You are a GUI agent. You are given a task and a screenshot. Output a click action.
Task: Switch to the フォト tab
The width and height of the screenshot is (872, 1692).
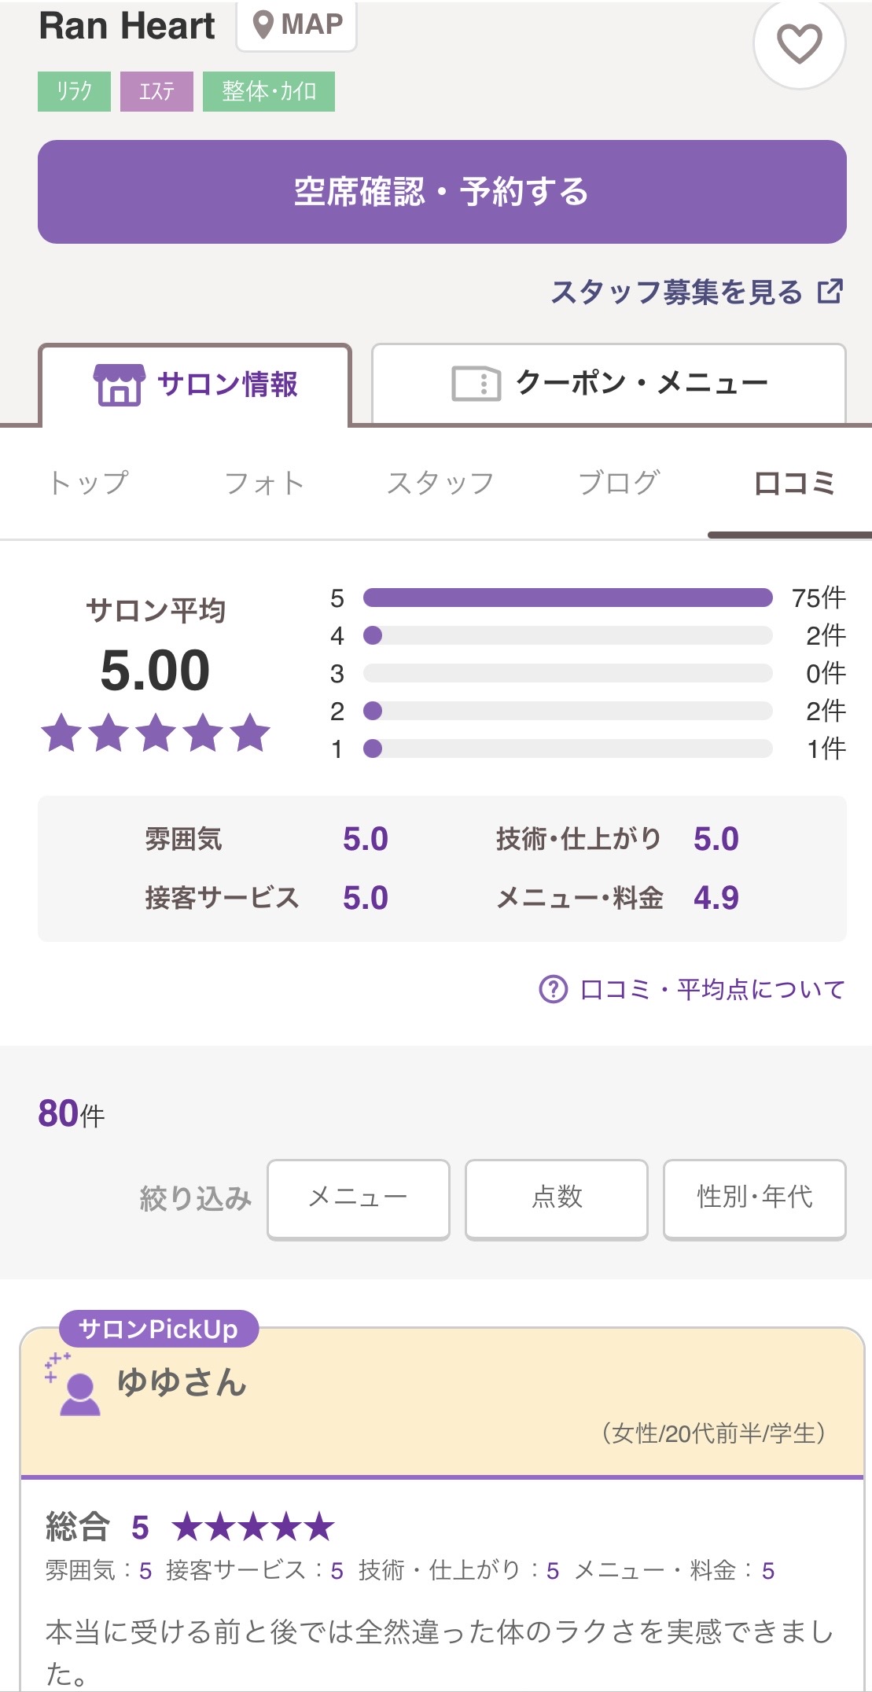264,483
